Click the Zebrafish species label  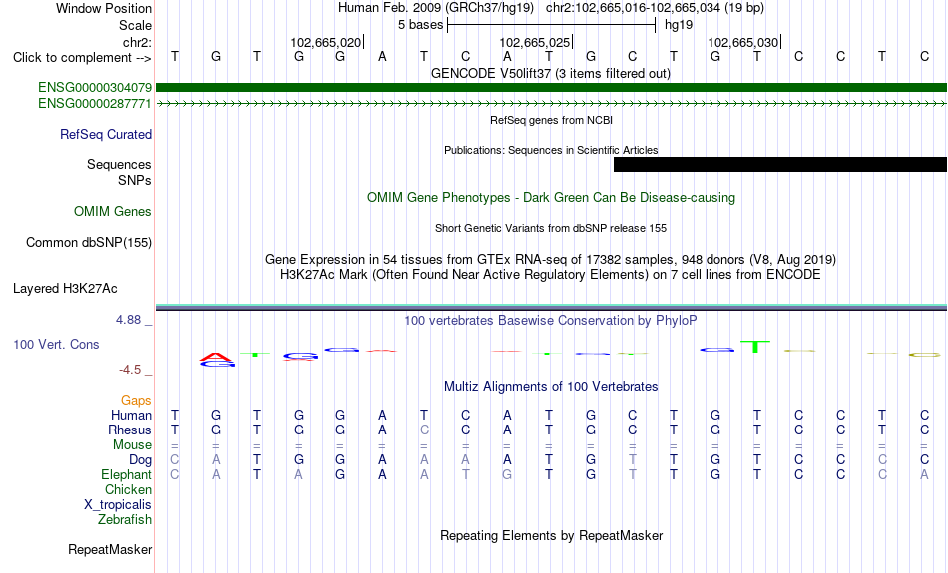point(125,520)
